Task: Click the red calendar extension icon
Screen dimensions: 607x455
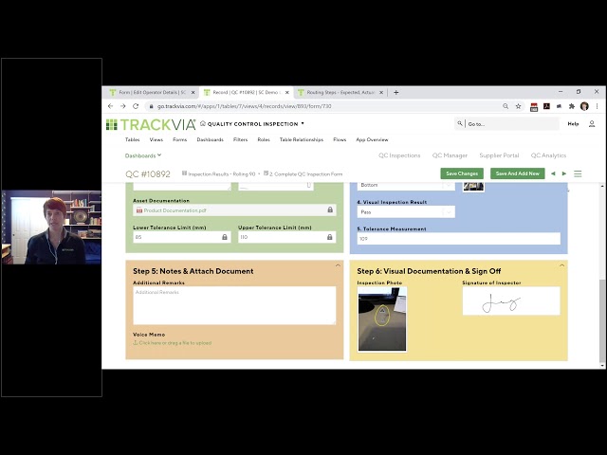Action: click(534, 107)
